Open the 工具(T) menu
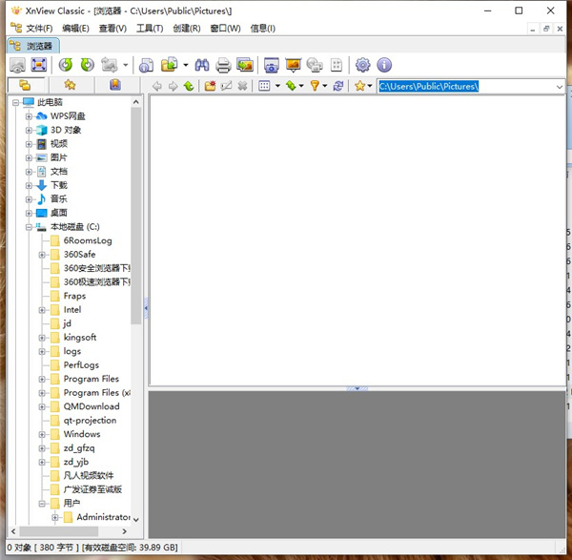The width and height of the screenshot is (572, 560). (150, 28)
